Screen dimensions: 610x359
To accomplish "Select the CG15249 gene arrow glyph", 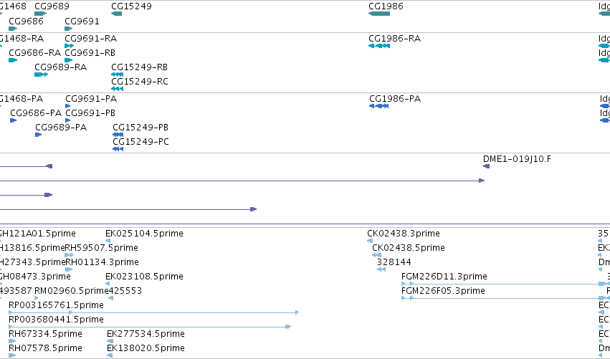I will pos(117,14).
